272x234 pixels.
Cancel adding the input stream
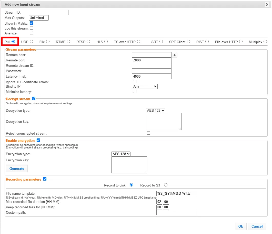(257, 226)
